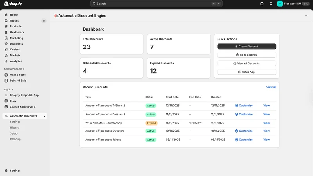
Task: Click the Create Discount button
Action: pyautogui.click(x=246, y=46)
